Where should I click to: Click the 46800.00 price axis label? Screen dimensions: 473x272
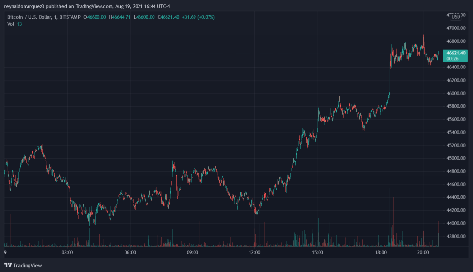456,41
